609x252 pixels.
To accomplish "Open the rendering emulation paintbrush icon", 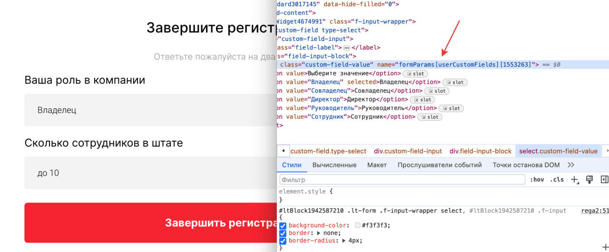I will click(589, 179).
